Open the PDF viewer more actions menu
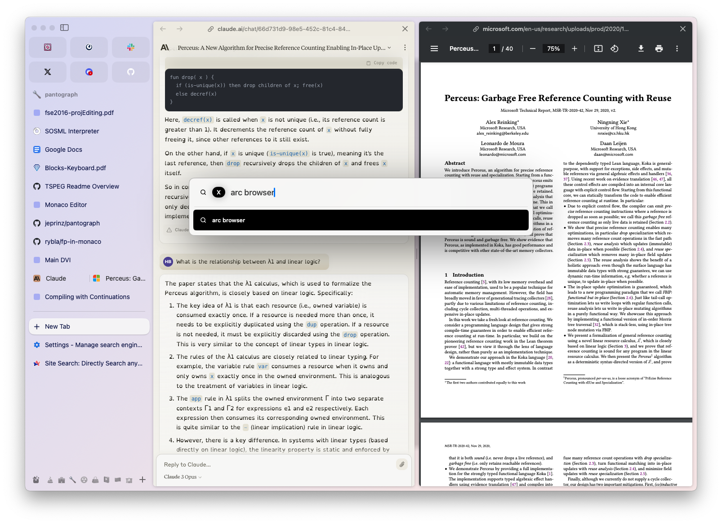The width and height of the screenshot is (722, 524). point(677,48)
